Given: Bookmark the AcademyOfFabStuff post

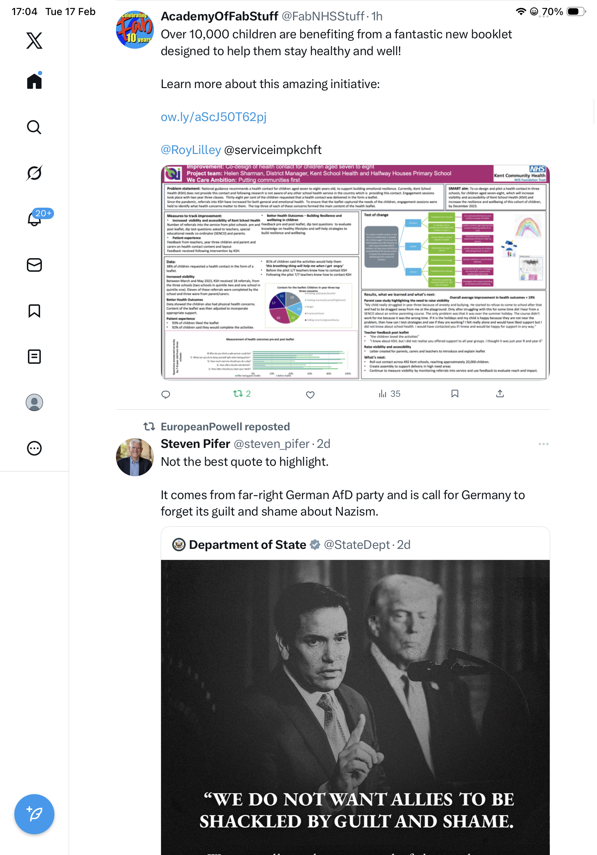Looking at the screenshot, I should [455, 393].
